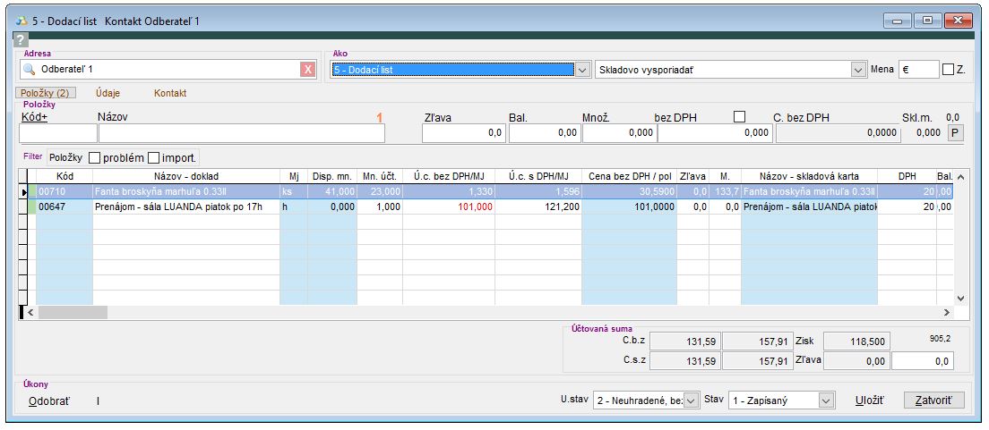
Task: Toggle the checkbox next to bez DPH
Action: [739, 115]
